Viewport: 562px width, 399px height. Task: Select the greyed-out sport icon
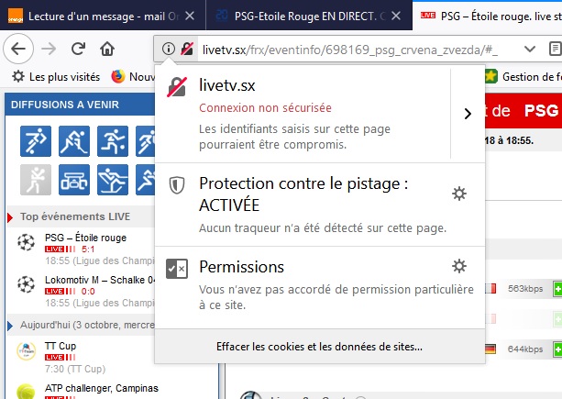36,180
